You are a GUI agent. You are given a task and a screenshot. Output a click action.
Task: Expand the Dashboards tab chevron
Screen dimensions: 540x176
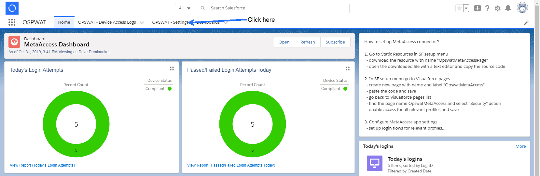click(x=226, y=23)
